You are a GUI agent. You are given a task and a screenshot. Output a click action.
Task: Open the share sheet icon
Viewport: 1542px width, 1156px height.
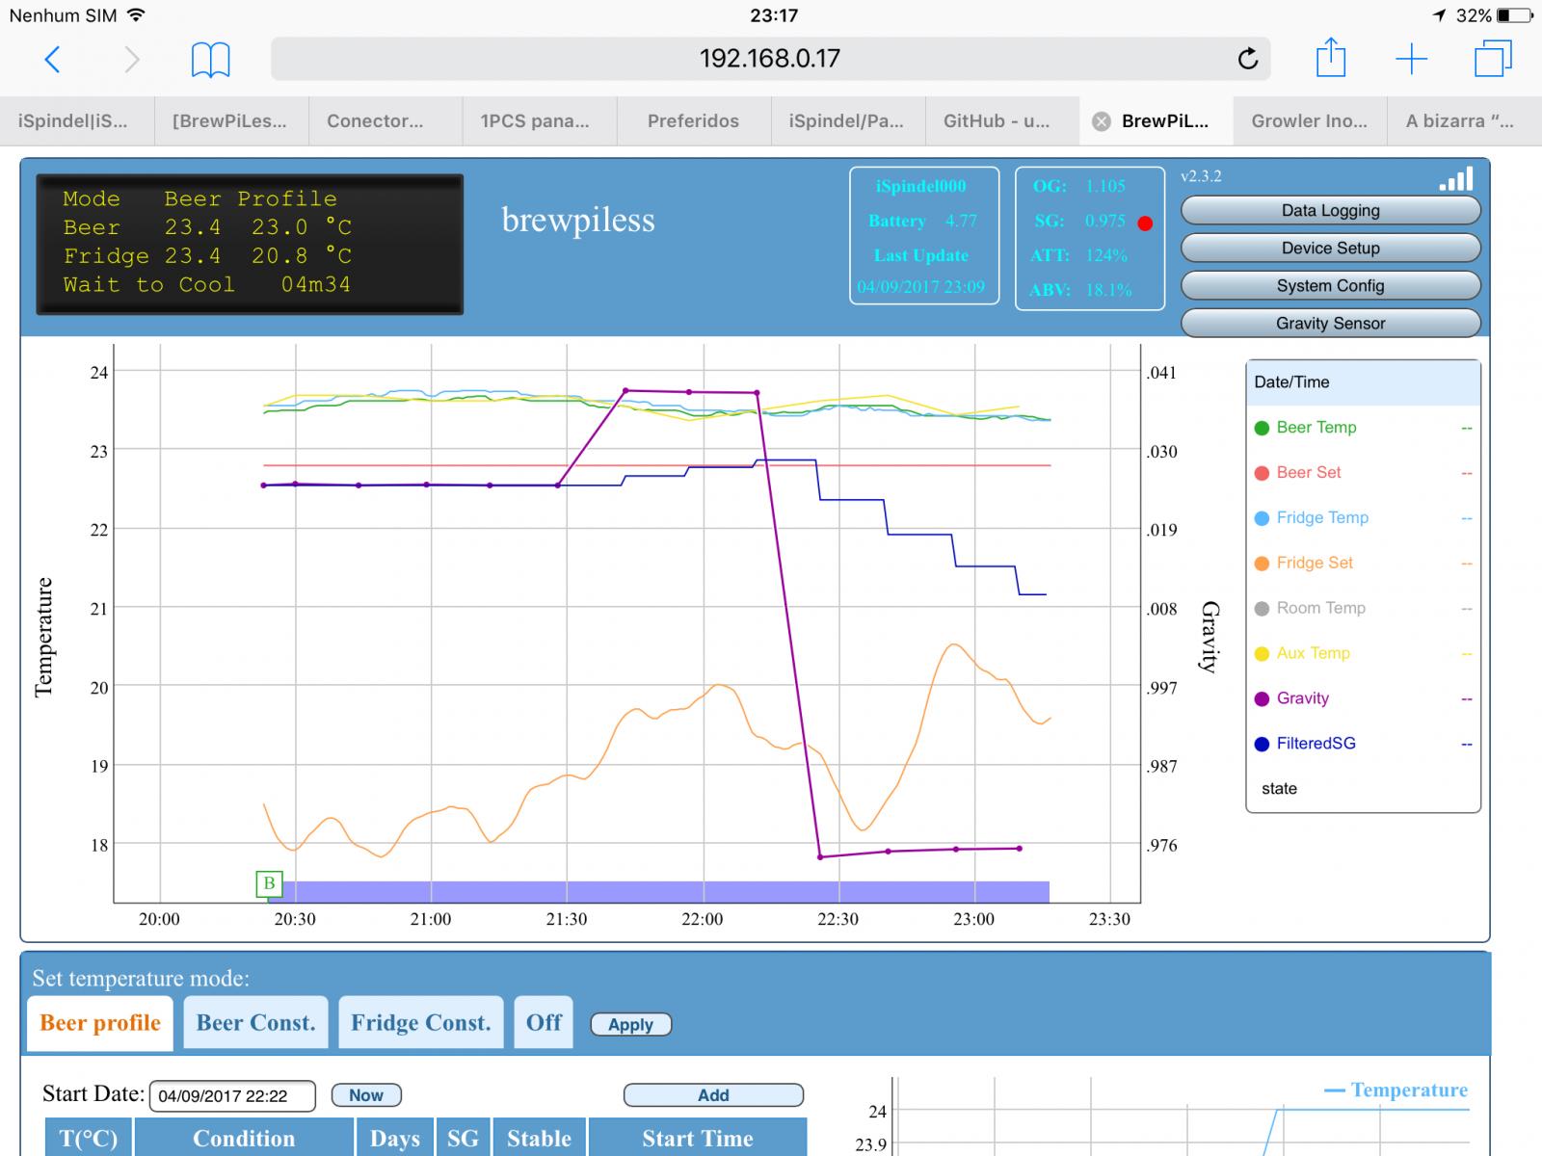click(1330, 57)
